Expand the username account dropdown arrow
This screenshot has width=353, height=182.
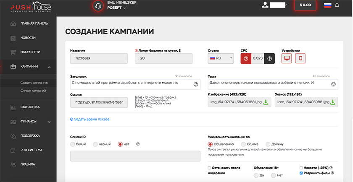(x=286, y=5)
